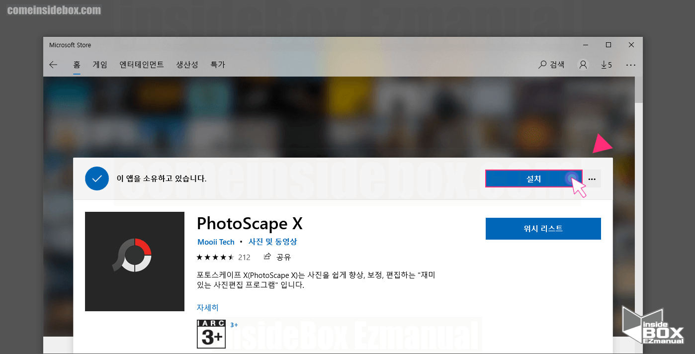Click the owned-app checkmark icon

pyautogui.click(x=97, y=178)
